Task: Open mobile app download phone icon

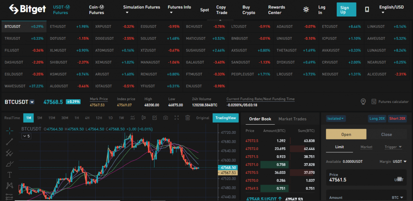Action: 367,10
